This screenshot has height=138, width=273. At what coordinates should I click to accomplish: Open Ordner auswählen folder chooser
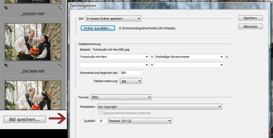point(98,28)
